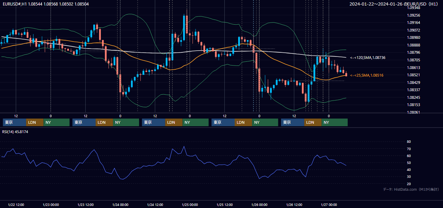Click the 1/22 12:00 time label
443x208 pixels.
point(16,205)
